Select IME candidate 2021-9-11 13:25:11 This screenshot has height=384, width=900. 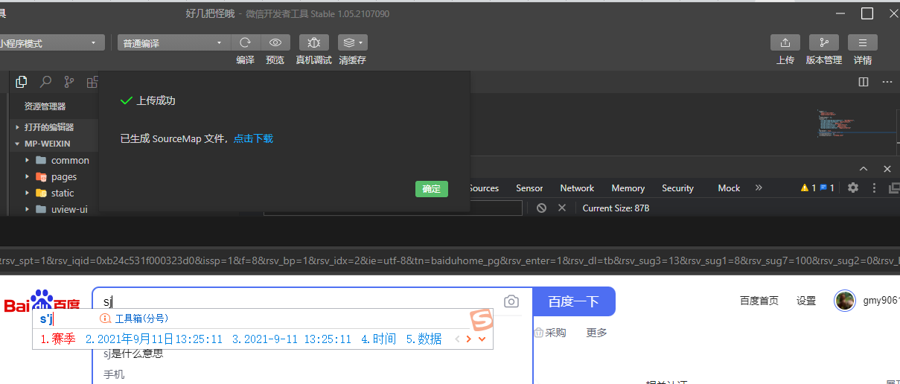[x=292, y=339]
